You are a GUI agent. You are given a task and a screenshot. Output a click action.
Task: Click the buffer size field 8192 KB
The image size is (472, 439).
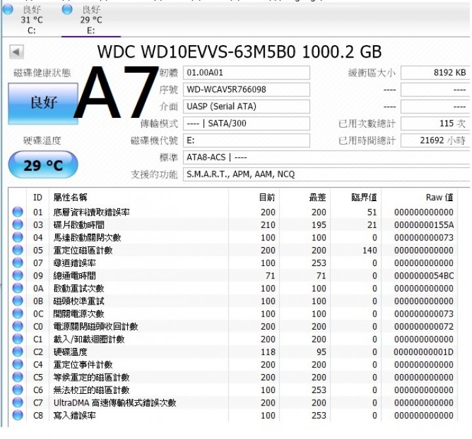(435, 73)
